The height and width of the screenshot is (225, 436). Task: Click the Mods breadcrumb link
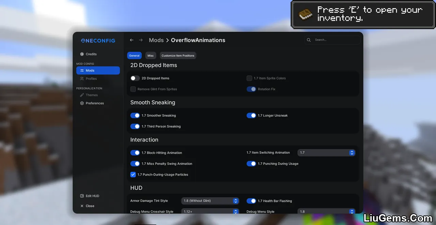156,40
